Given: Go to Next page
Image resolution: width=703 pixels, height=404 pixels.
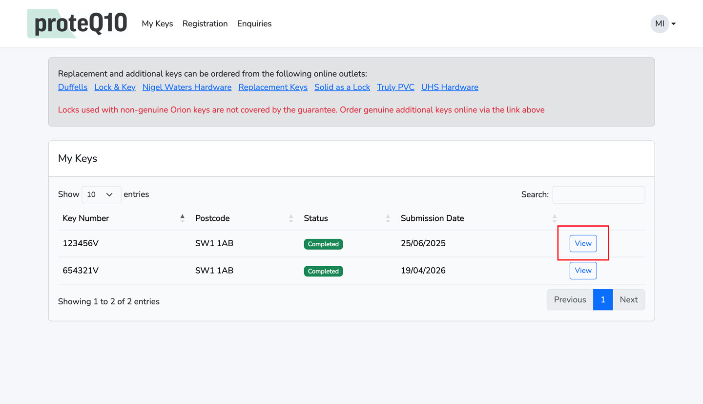Looking at the screenshot, I should tap(629, 300).
